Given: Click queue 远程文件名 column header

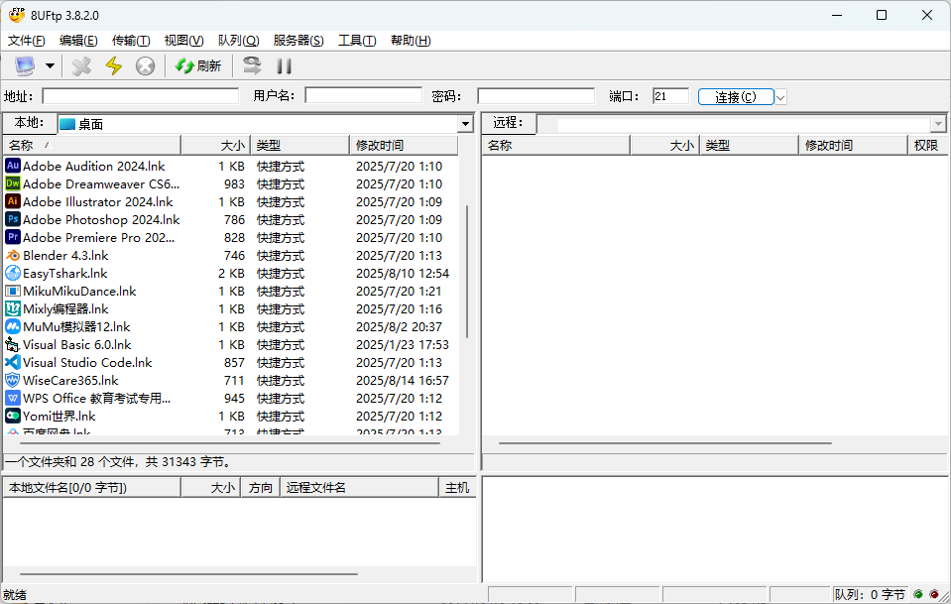Looking at the screenshot, I should point(359,488).
